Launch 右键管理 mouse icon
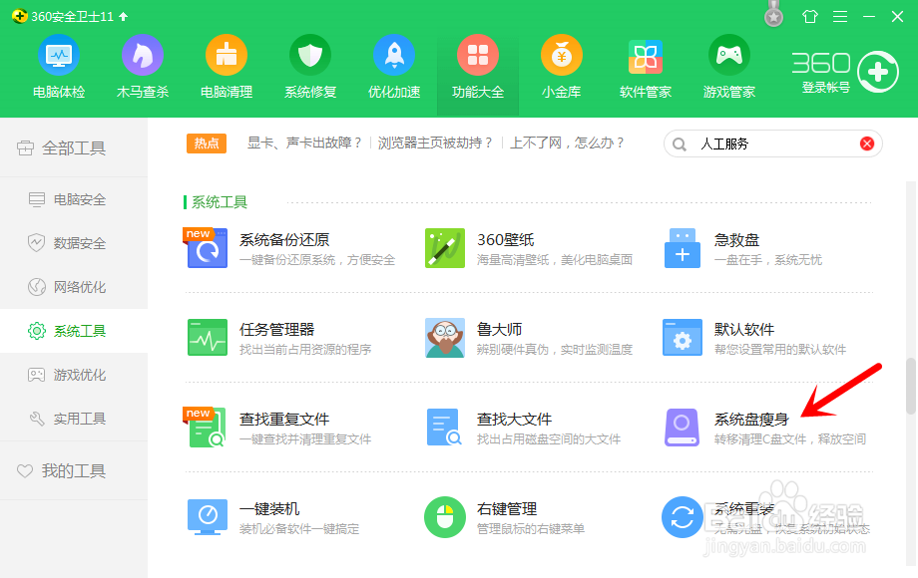 (x=445, y=517)
